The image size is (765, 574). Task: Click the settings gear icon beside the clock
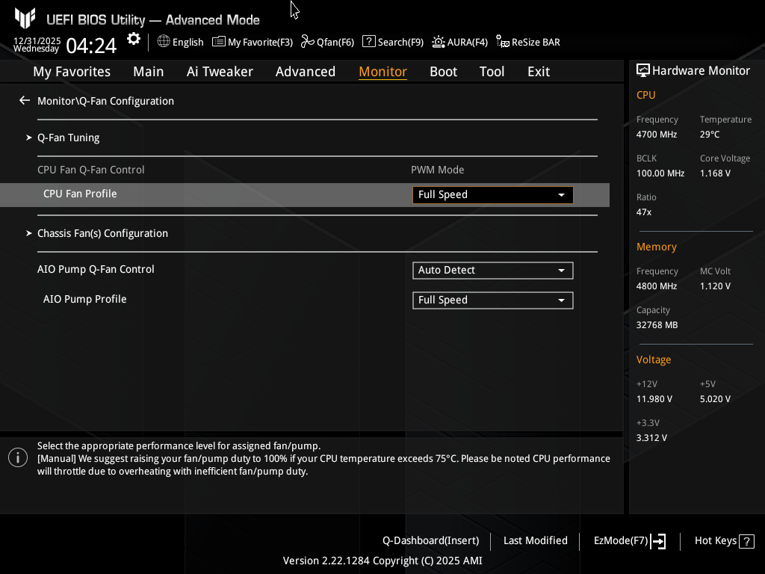[x=134, y=40]
